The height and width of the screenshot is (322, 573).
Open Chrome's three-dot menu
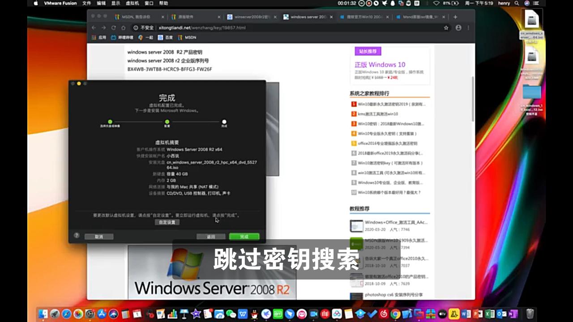(469, 28)
